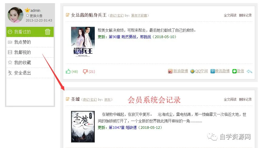Click the thumbs-down icon with 21
Viewport: 259px width, 148px height.
click(85, 72)
